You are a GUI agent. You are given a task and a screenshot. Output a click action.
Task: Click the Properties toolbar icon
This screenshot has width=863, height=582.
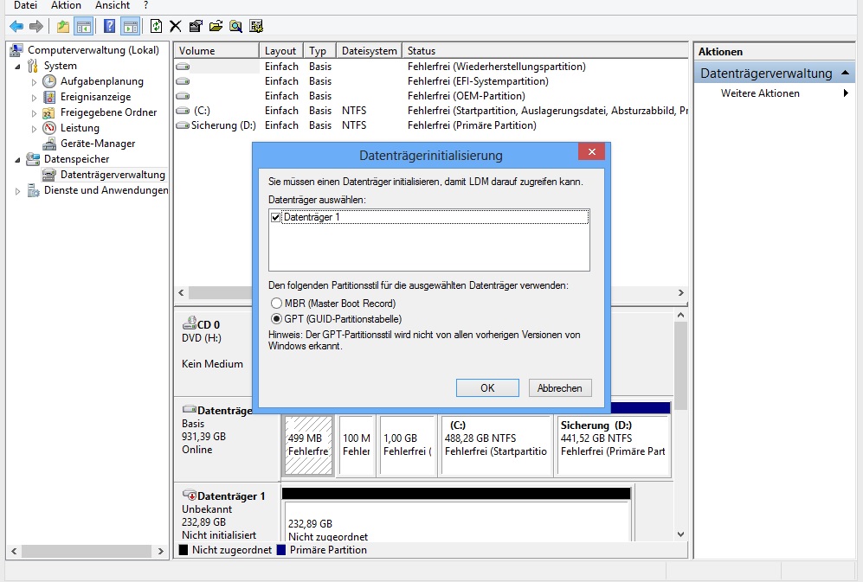click(x=196, y=26)
